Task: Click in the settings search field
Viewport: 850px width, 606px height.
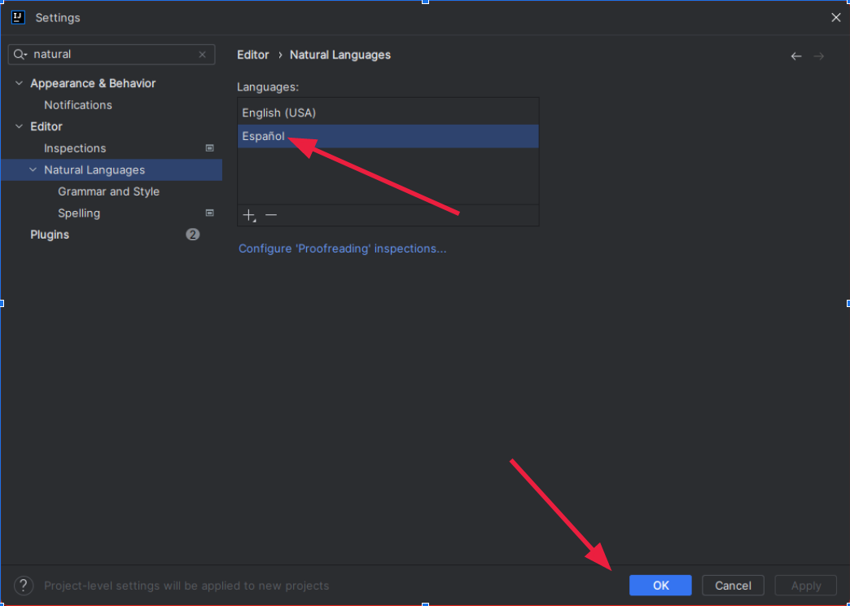Action: click(x=114, y=55)
